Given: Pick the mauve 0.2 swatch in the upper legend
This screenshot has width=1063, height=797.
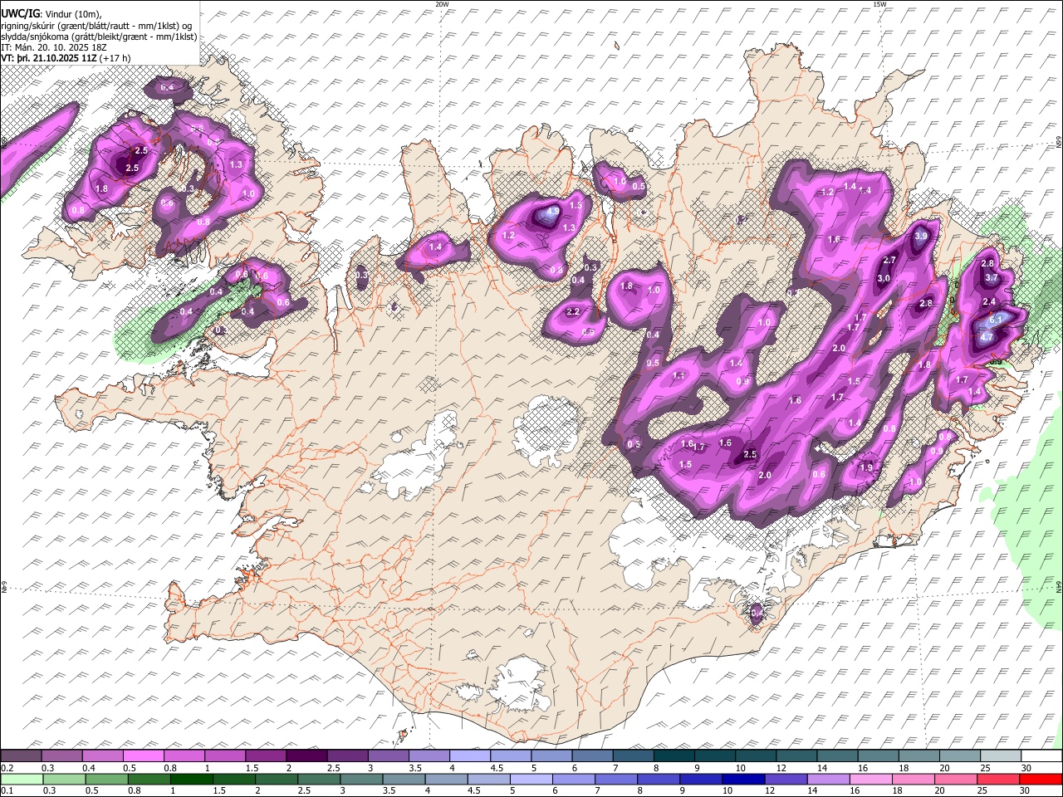Looking at the screenshot, I should click(21, 755).
